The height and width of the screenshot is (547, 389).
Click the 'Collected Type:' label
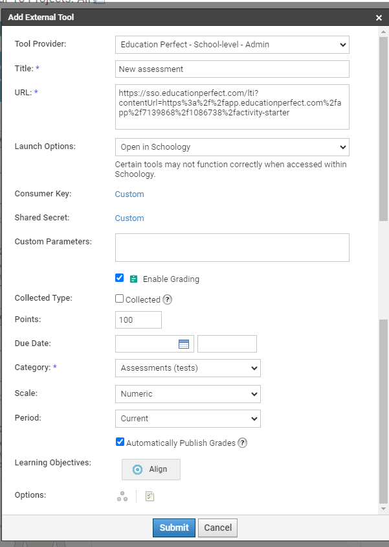tap(43, 298)
